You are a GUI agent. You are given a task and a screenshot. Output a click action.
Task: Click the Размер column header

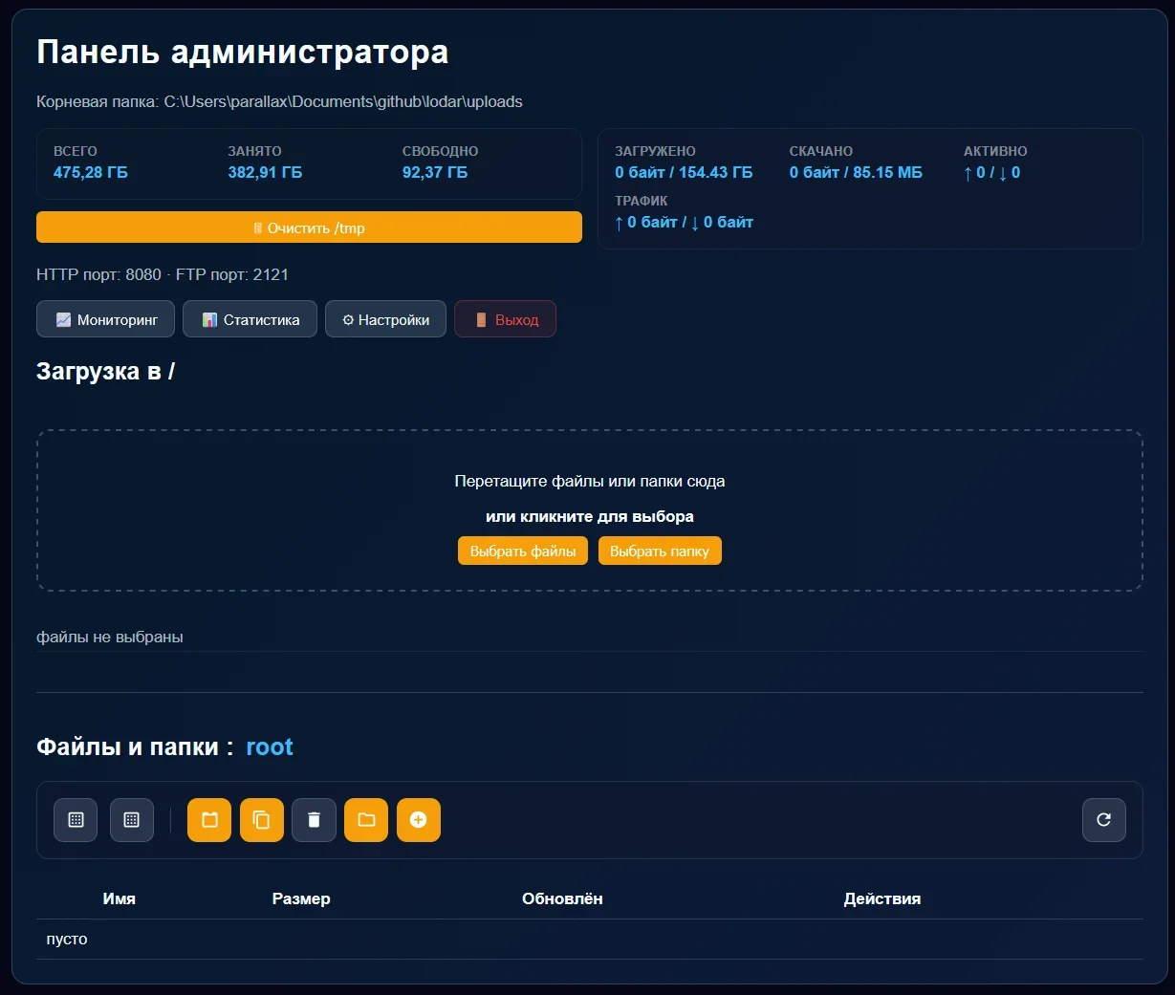(301, 898)
